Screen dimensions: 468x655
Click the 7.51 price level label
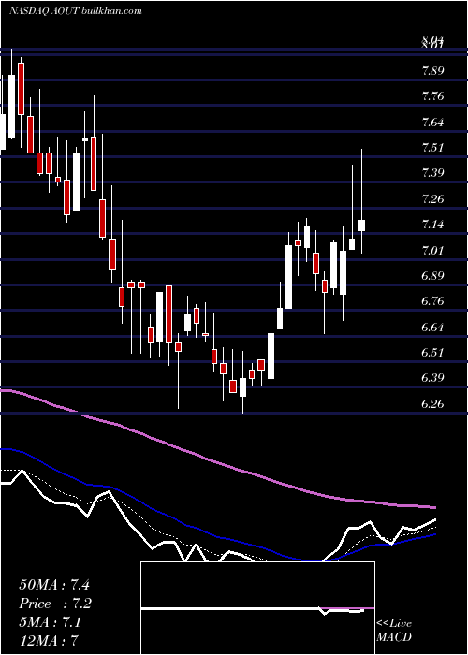pyautogui.click(x=432, y=148)
